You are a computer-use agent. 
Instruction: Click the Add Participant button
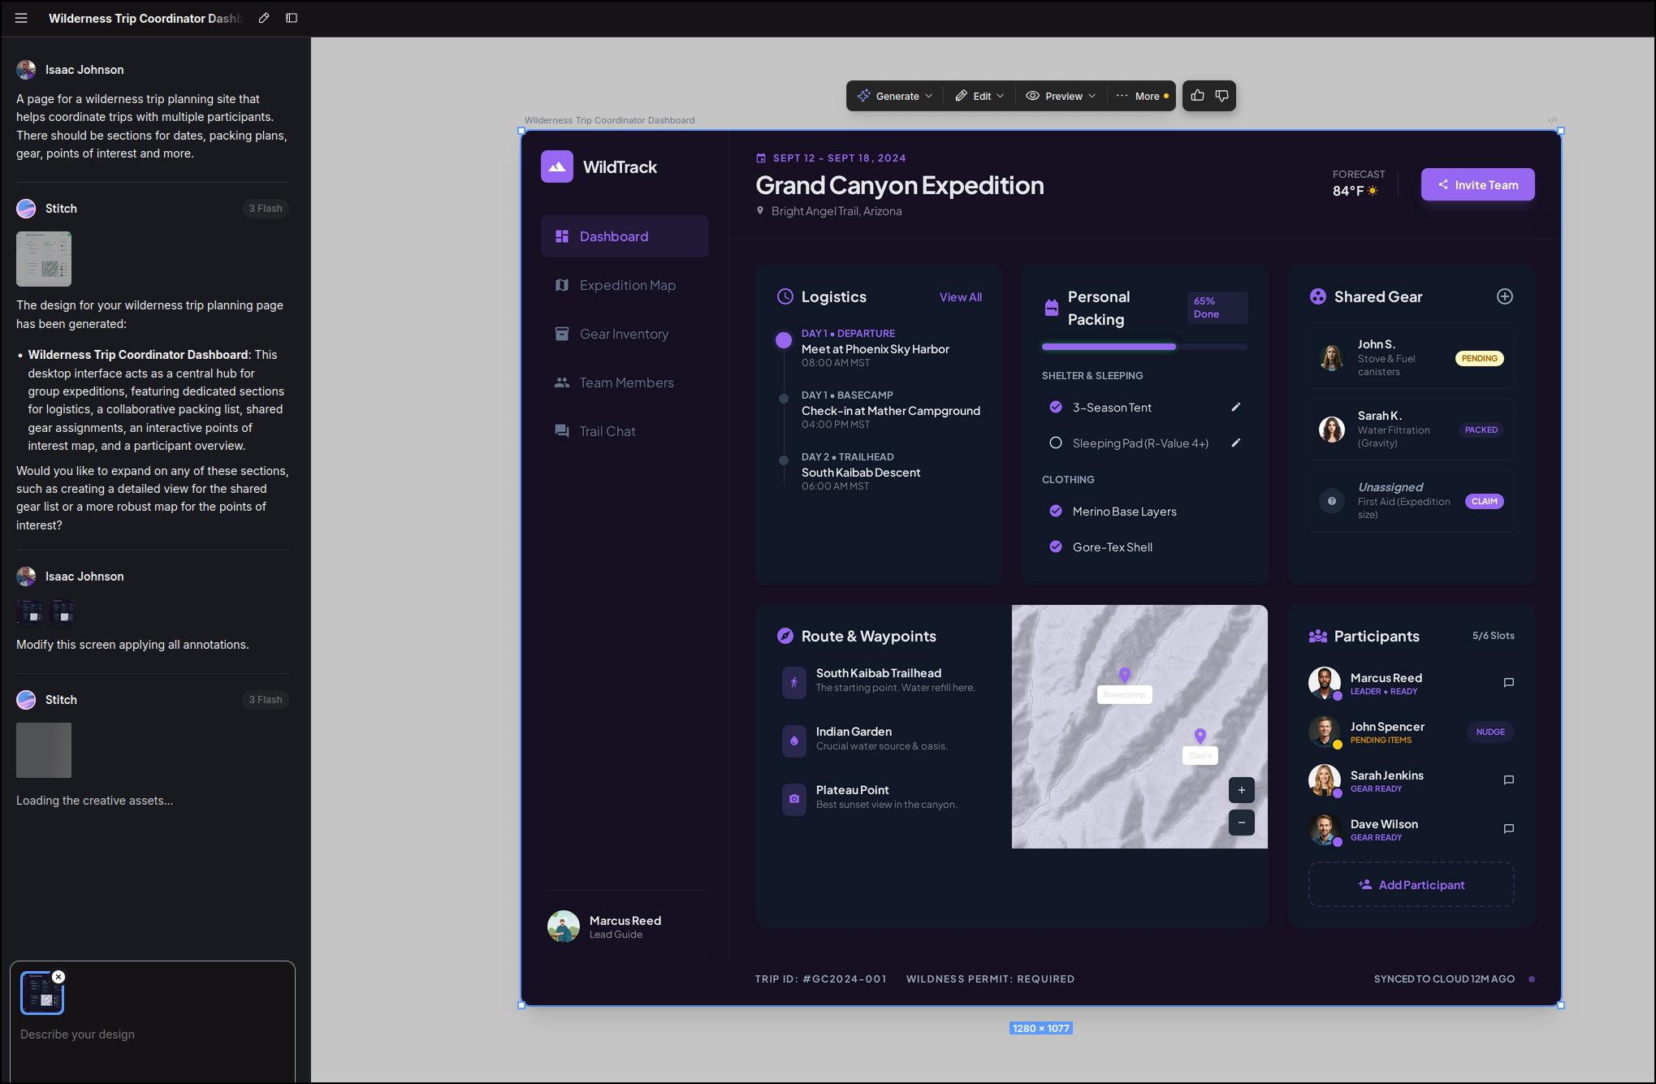pos(1411,884)
